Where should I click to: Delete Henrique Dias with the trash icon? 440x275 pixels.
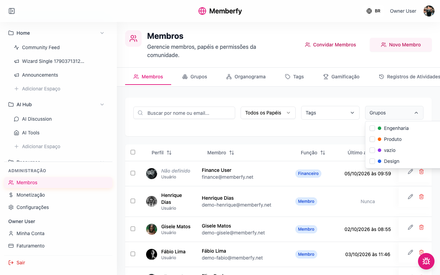point(421,197)
